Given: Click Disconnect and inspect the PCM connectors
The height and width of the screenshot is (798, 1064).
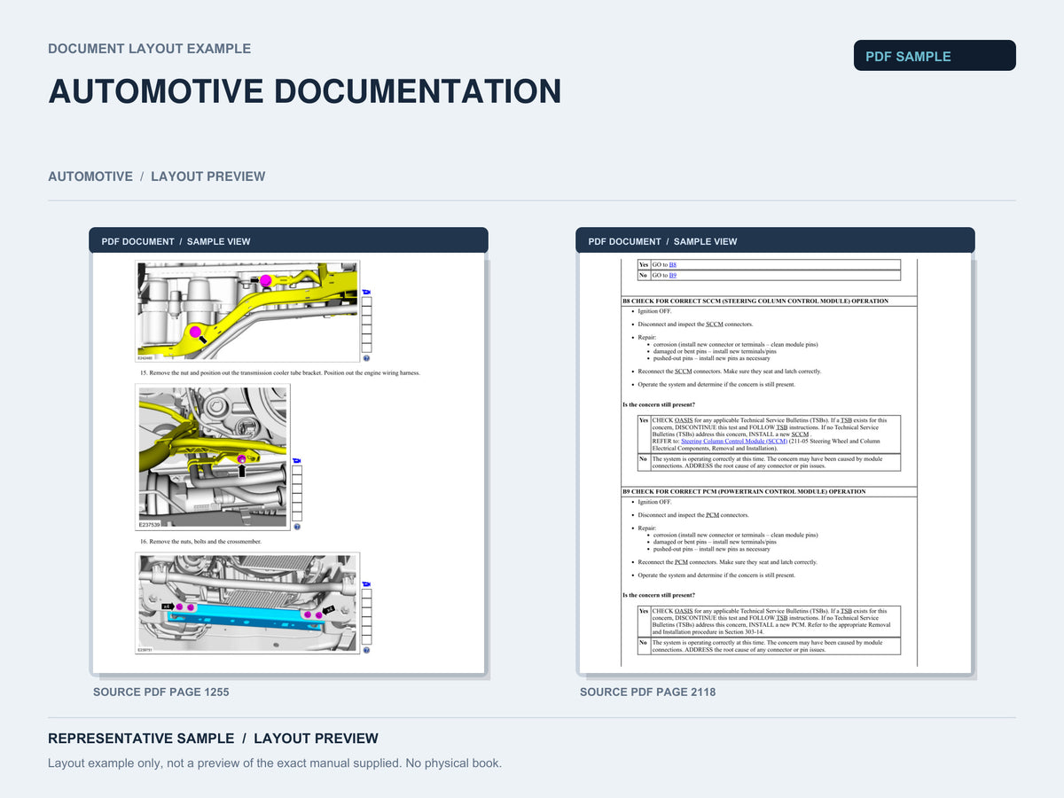Looking at the screenshot, I should click(x=693, y=515).
